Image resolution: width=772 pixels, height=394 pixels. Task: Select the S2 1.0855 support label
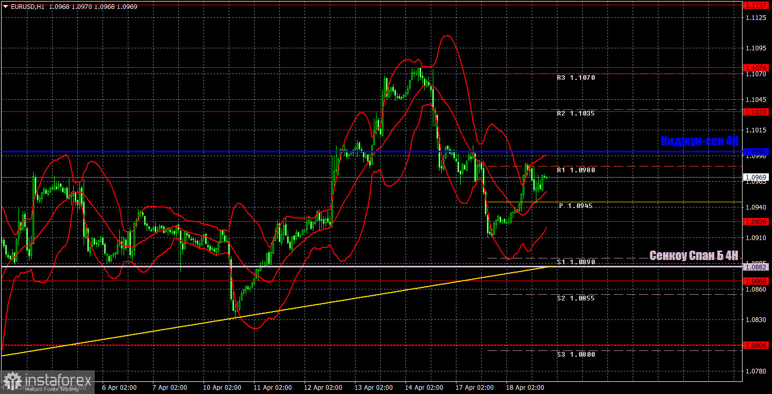tap(576, 298)
